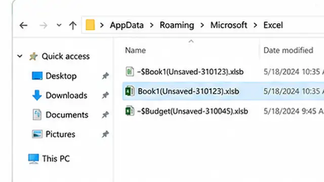Screen dimensions: 324x182
Task: Click Excel icon of ~$Budget(Unsaved-31004S).xlsb
Action: (x=130, y=111)
